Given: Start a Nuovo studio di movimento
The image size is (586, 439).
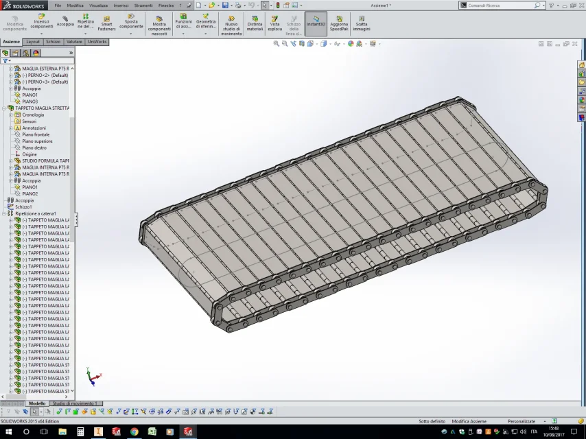Looking at the screenshot, I should 231,25.
